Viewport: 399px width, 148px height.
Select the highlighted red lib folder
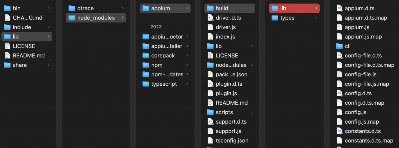tap(294, 8)
